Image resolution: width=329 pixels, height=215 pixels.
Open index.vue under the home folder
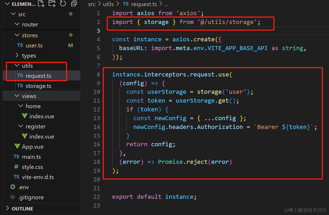(42, 116)
